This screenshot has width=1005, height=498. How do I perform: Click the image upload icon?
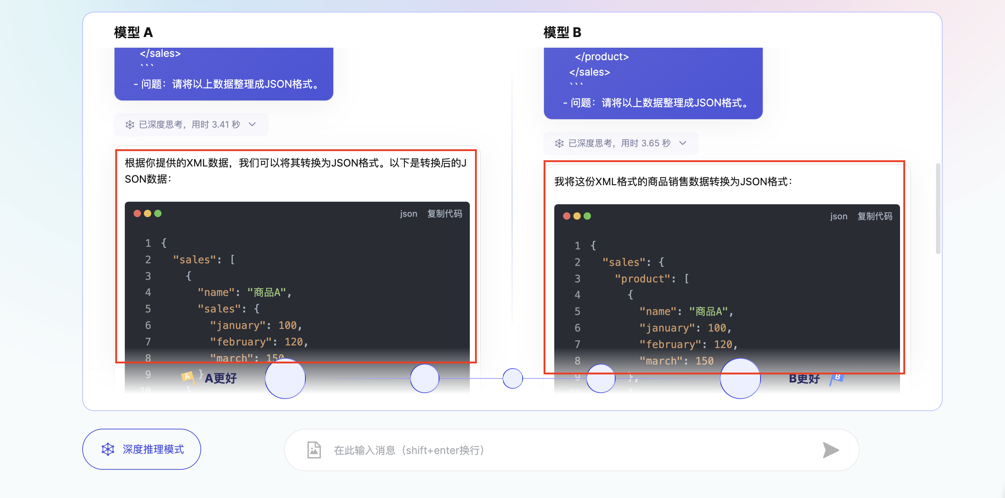coord(314,450)
